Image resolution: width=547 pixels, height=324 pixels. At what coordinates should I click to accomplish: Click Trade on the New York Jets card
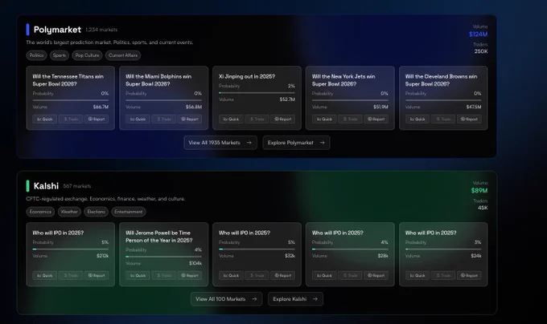tap(350, 119)
